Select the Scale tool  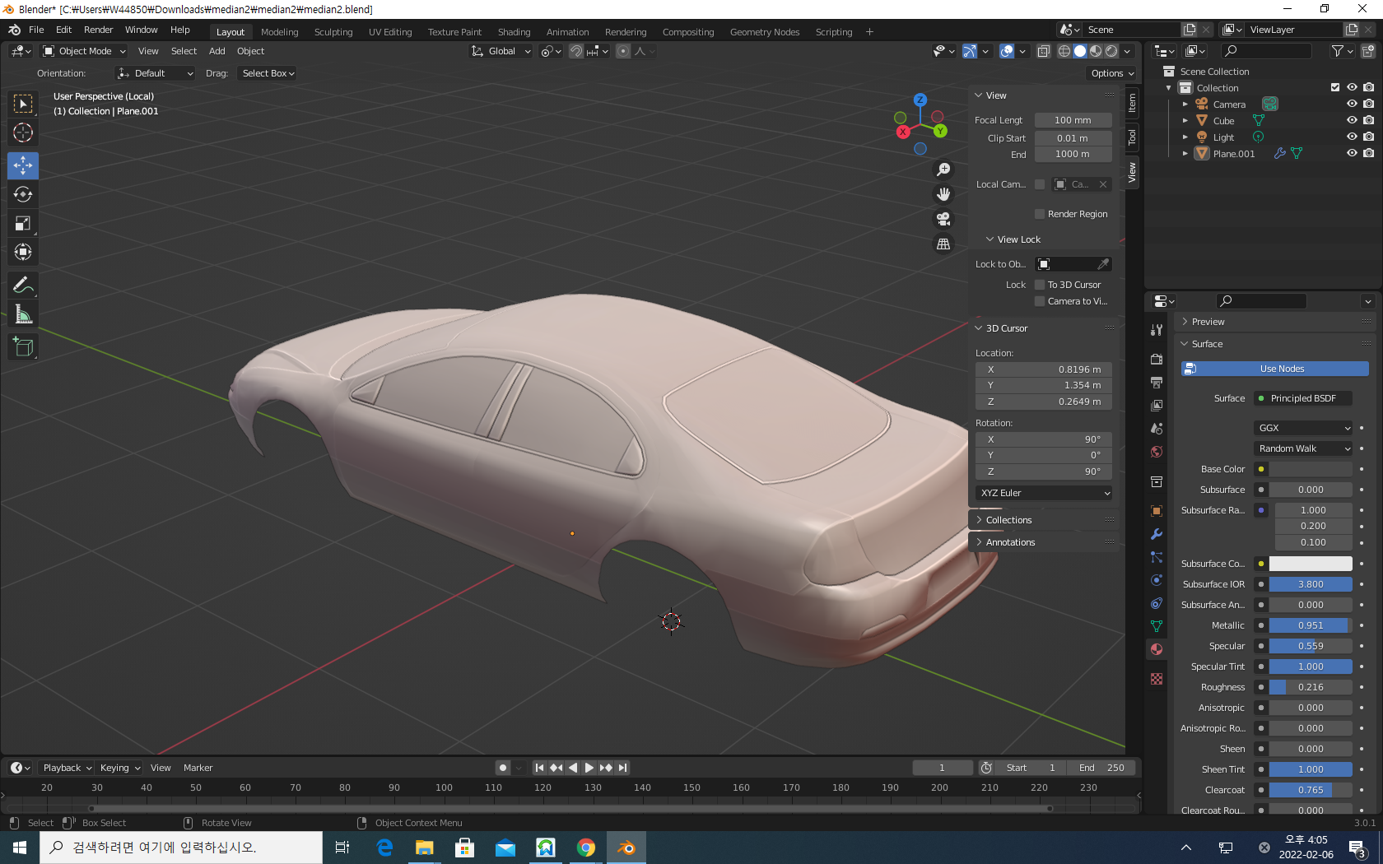(x=23, y=223)
